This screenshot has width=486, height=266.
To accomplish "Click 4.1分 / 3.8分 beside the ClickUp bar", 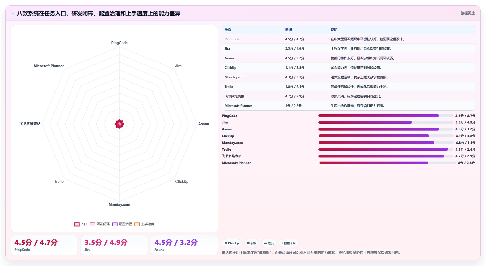I will [x=466, y=136].
